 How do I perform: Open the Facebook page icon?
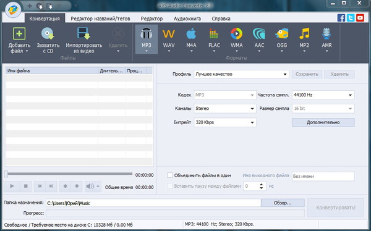pyautogui.click(x=341, y=18)
